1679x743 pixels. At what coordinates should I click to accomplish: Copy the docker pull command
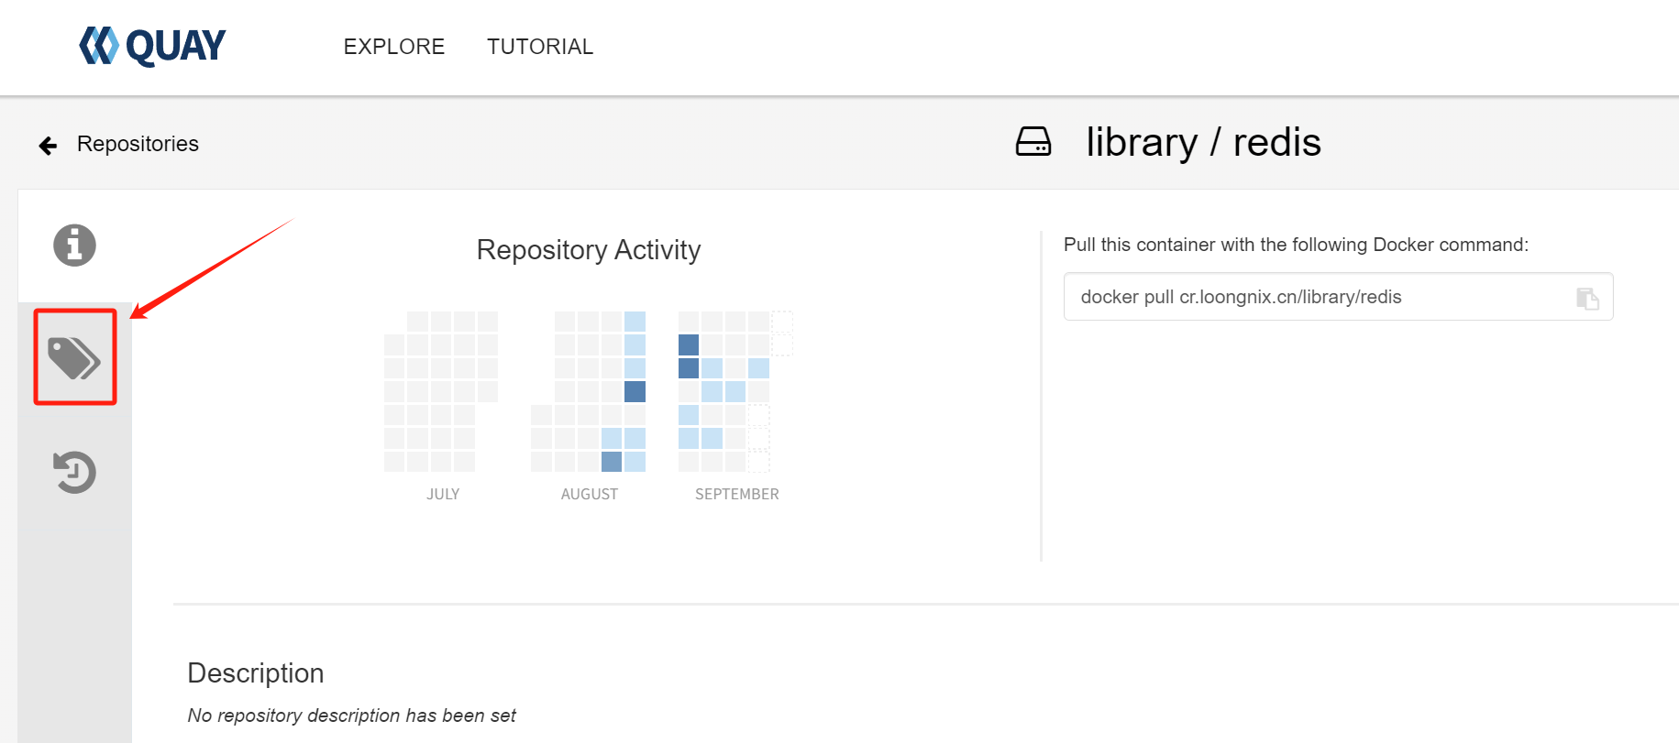click(x=1587, y=298)
